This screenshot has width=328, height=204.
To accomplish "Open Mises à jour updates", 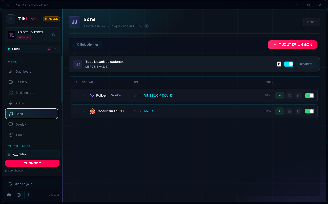I will 32,184.
